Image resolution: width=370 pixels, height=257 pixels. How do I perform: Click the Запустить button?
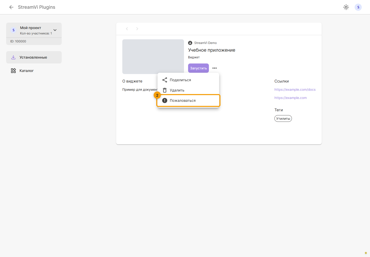[198, 68]
